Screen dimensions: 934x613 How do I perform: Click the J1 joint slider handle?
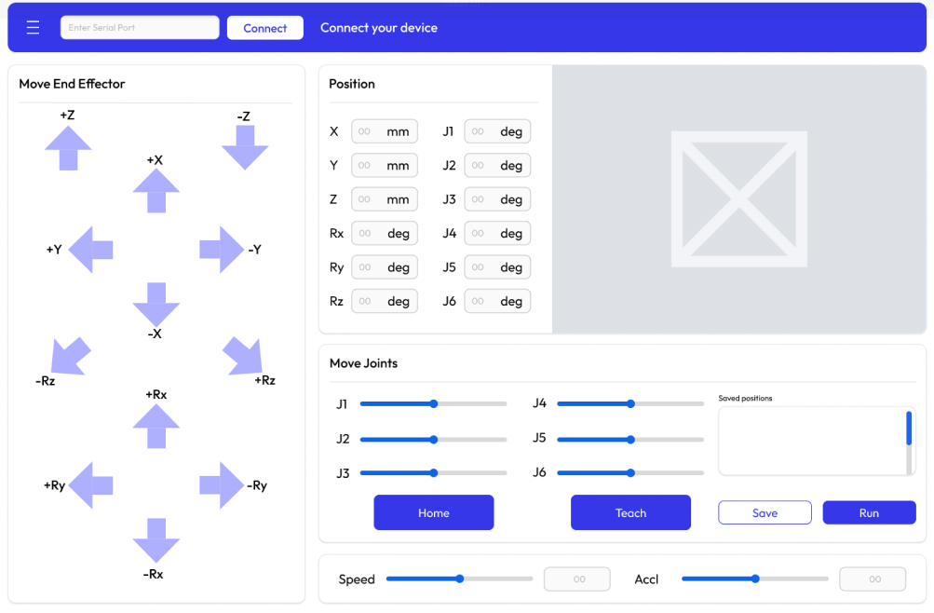(434, 404)
